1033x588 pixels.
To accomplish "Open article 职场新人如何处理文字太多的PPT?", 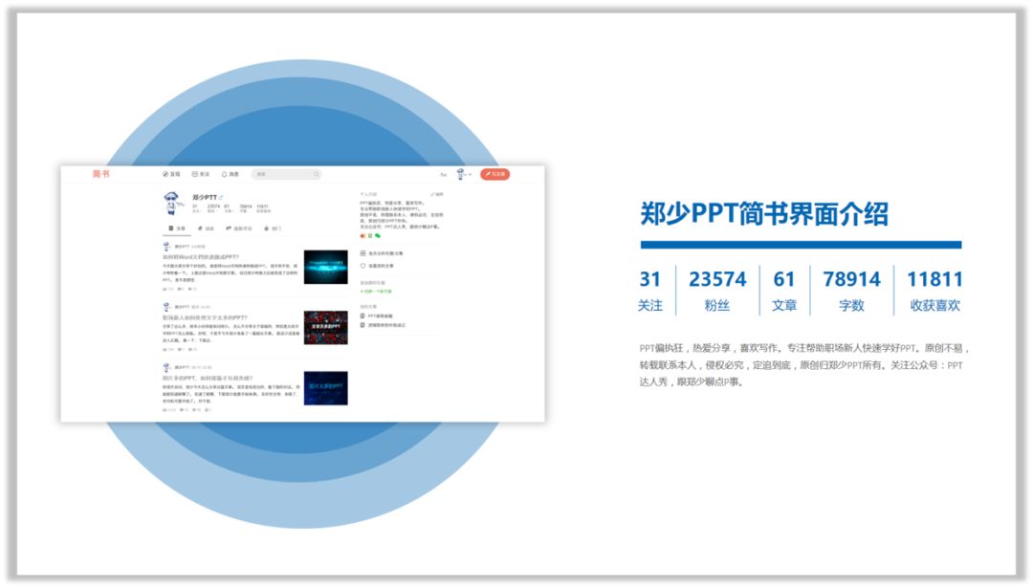I will pyautogui.click(x=205, y=317).
